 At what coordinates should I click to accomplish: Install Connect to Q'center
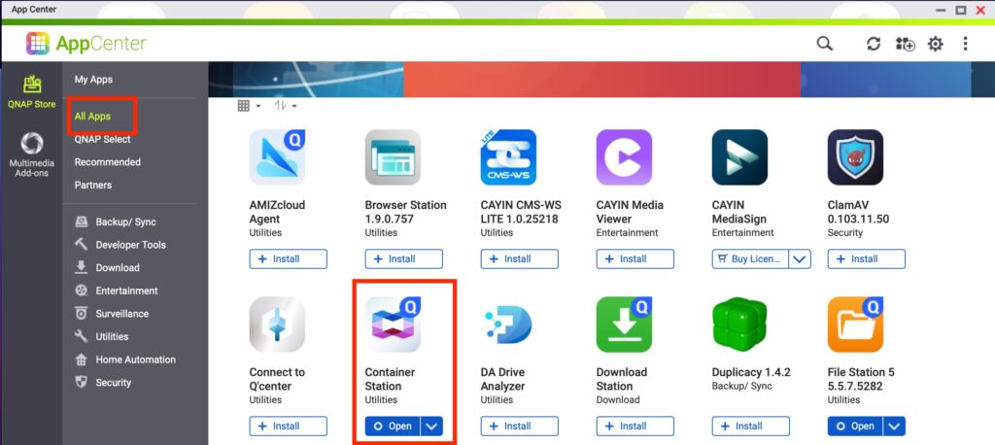(288, 426)
